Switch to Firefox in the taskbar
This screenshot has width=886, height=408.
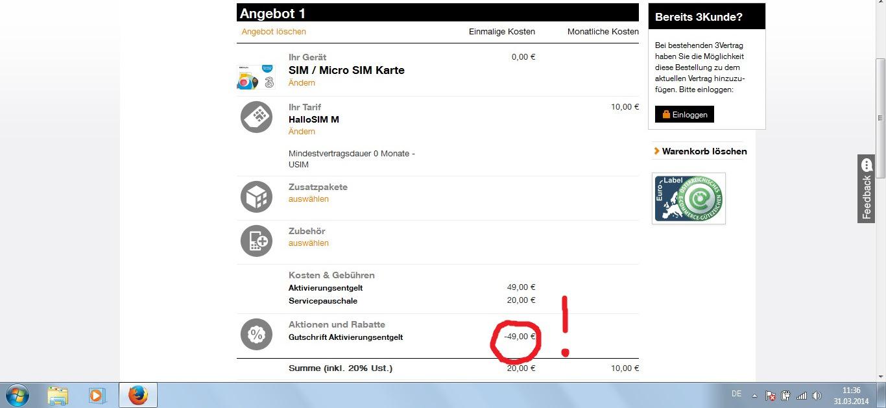pyautogui.click(x=138, y=394)
